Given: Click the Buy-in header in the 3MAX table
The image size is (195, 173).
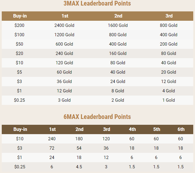Looking at the screenshot, I should pyautogui.click(x=20, y=16).
